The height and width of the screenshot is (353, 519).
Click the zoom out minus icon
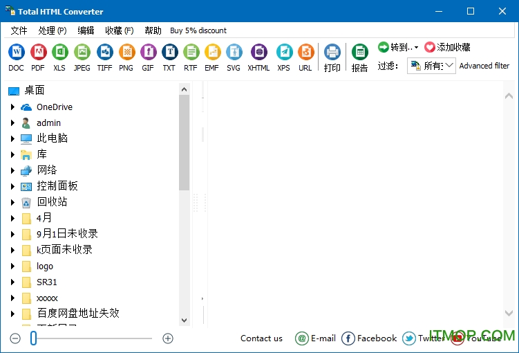(x=15, y=338)
